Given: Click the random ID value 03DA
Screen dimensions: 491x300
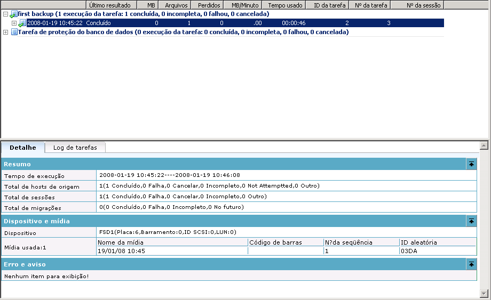Looking at the screenshot, I should click(x=409, y=251).
